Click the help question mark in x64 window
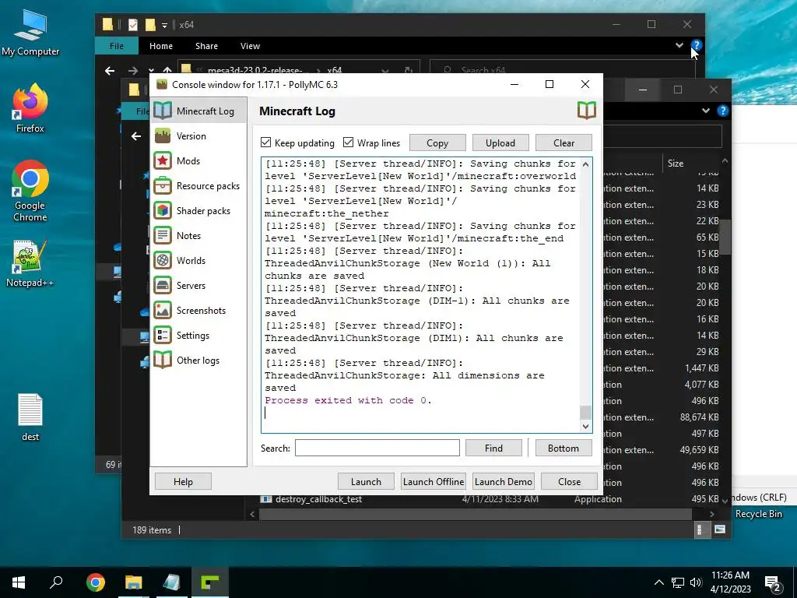Viewport: 797px width, 598px height. point(697,45)
